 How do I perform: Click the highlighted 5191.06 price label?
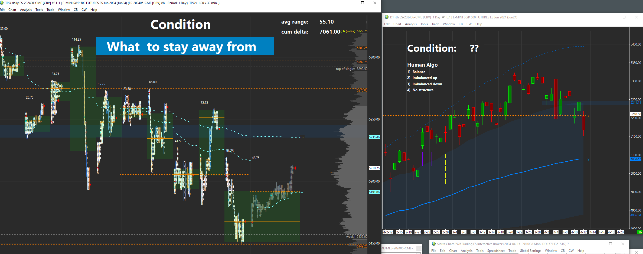[x=374, y=192]
